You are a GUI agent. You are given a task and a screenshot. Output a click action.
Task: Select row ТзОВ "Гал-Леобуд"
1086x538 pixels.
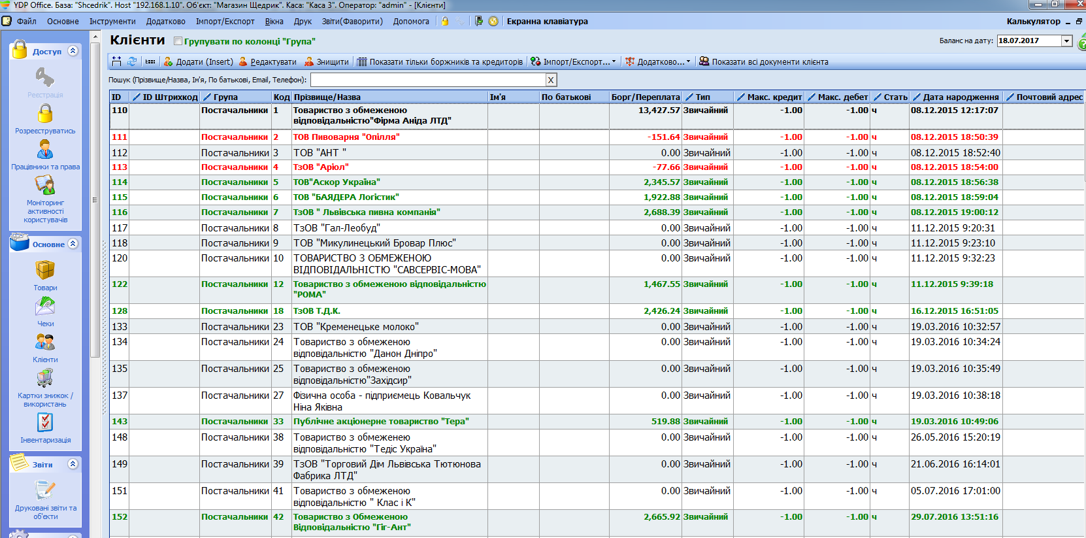597,228
